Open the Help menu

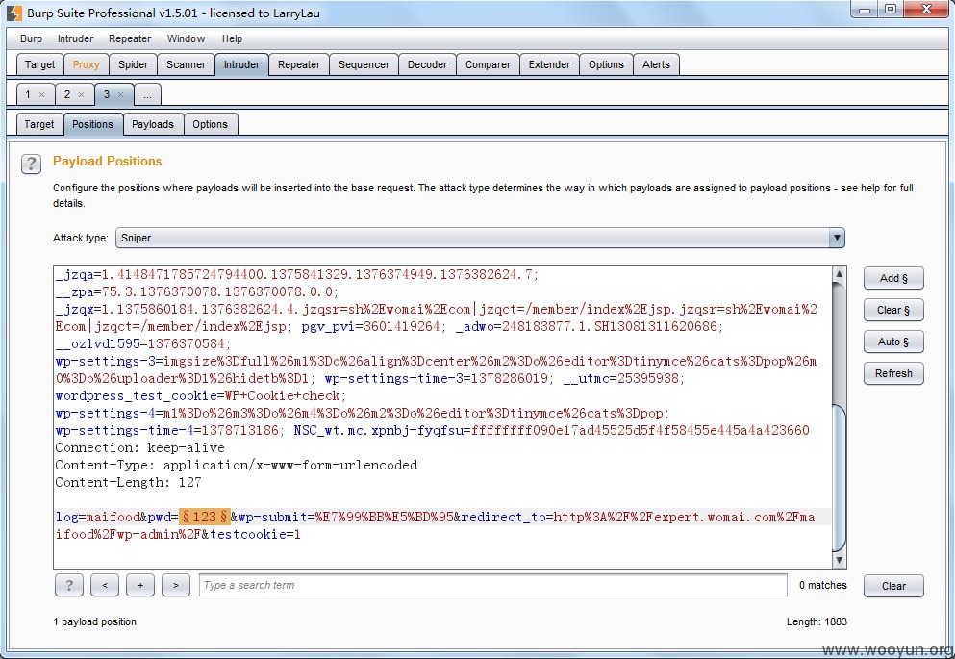232,38
